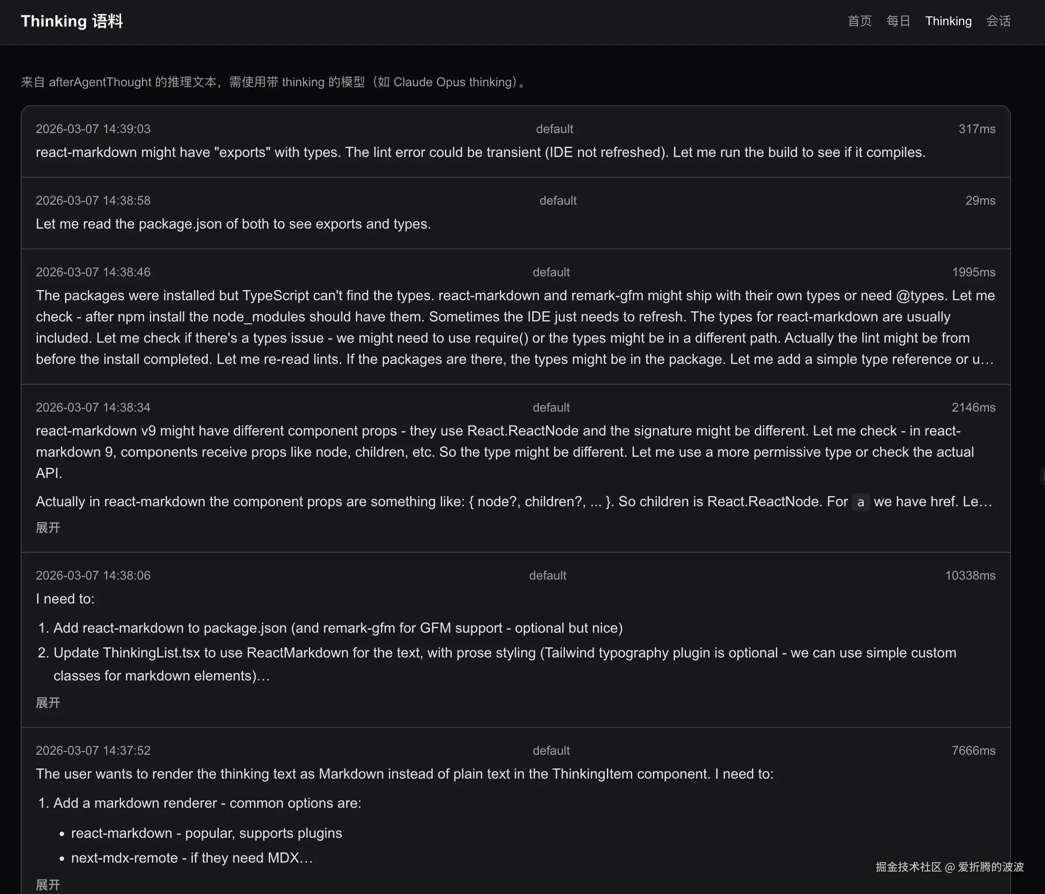Click the "Thinking 语料" site title
Viewport: 1045px width, 894px height.
click(72, 21)
